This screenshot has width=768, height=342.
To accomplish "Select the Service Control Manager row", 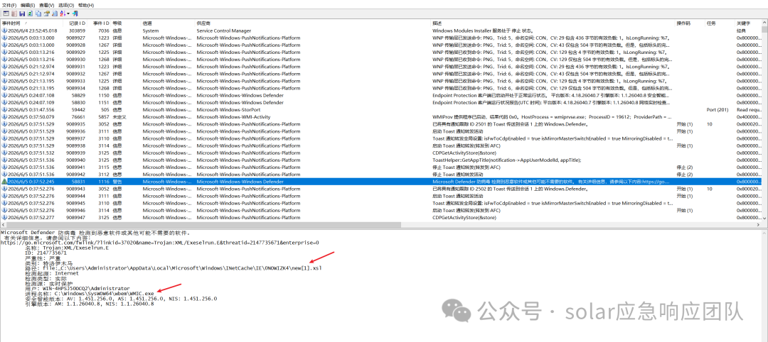I will pos(381,31).
